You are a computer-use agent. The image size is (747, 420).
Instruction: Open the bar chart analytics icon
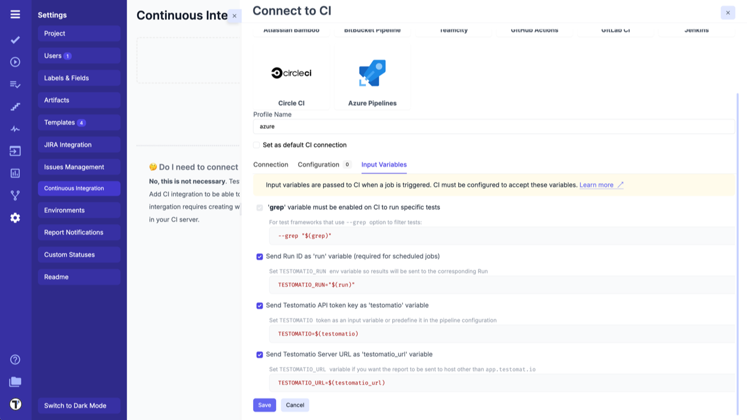coord(15,173)
